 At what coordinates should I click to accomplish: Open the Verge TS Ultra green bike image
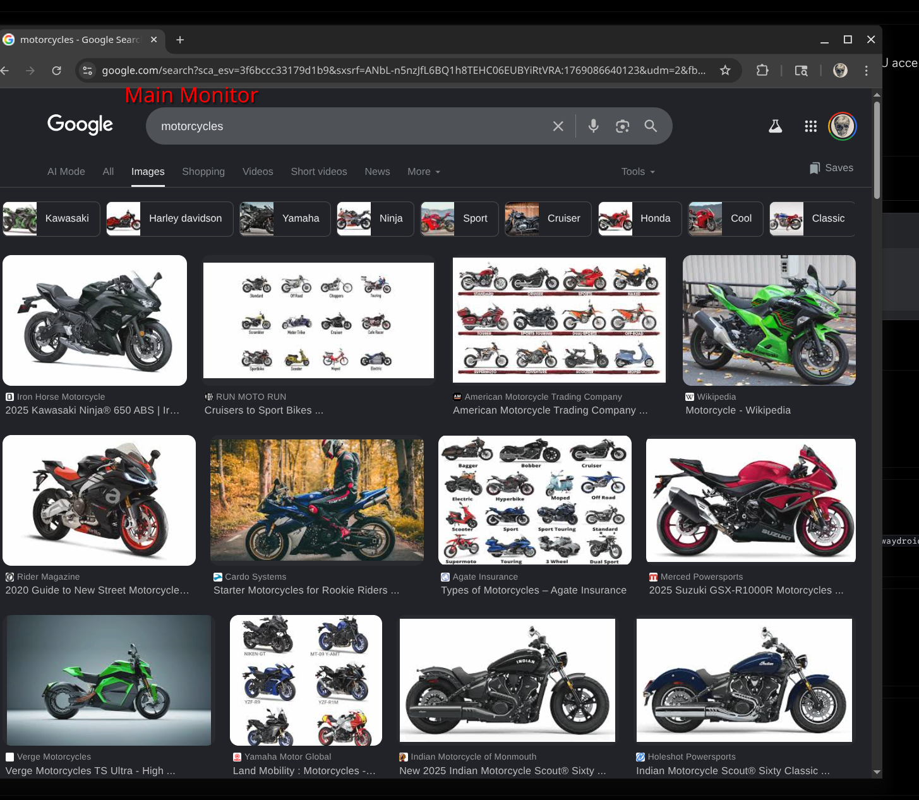[109, 680]
